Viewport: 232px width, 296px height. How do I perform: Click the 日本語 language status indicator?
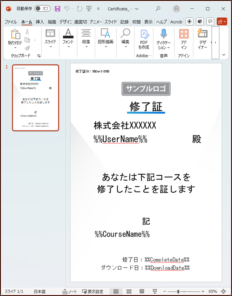click(x=40, y=291)
